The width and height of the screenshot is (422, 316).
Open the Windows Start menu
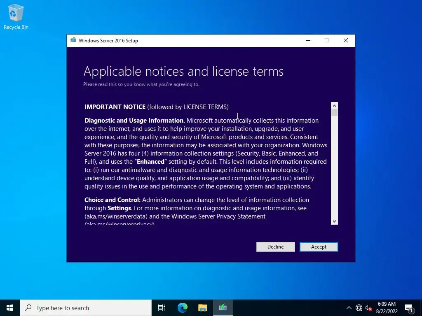pos(10,308)
